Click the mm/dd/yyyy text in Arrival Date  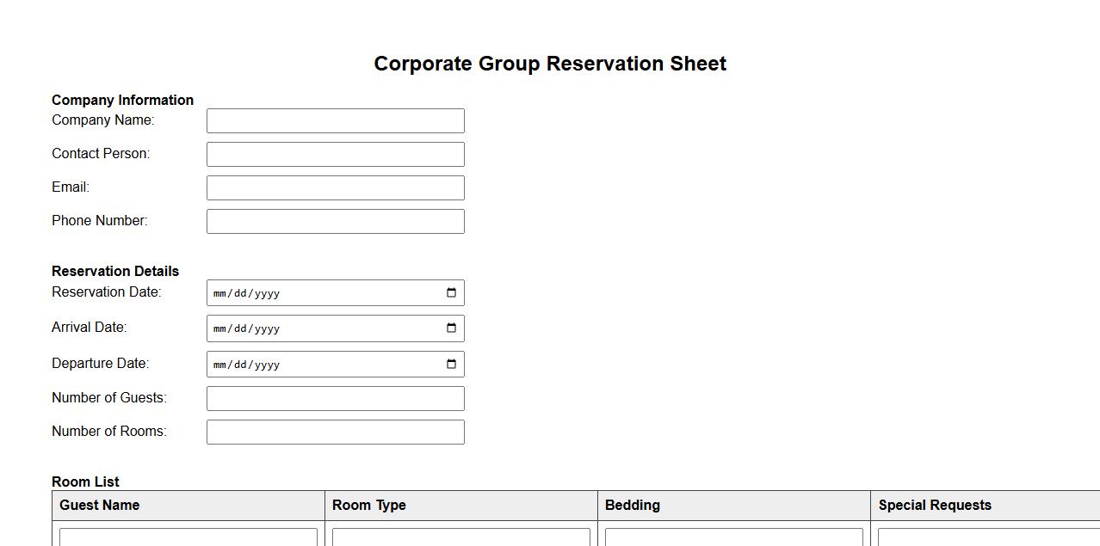tap(247, 329)
